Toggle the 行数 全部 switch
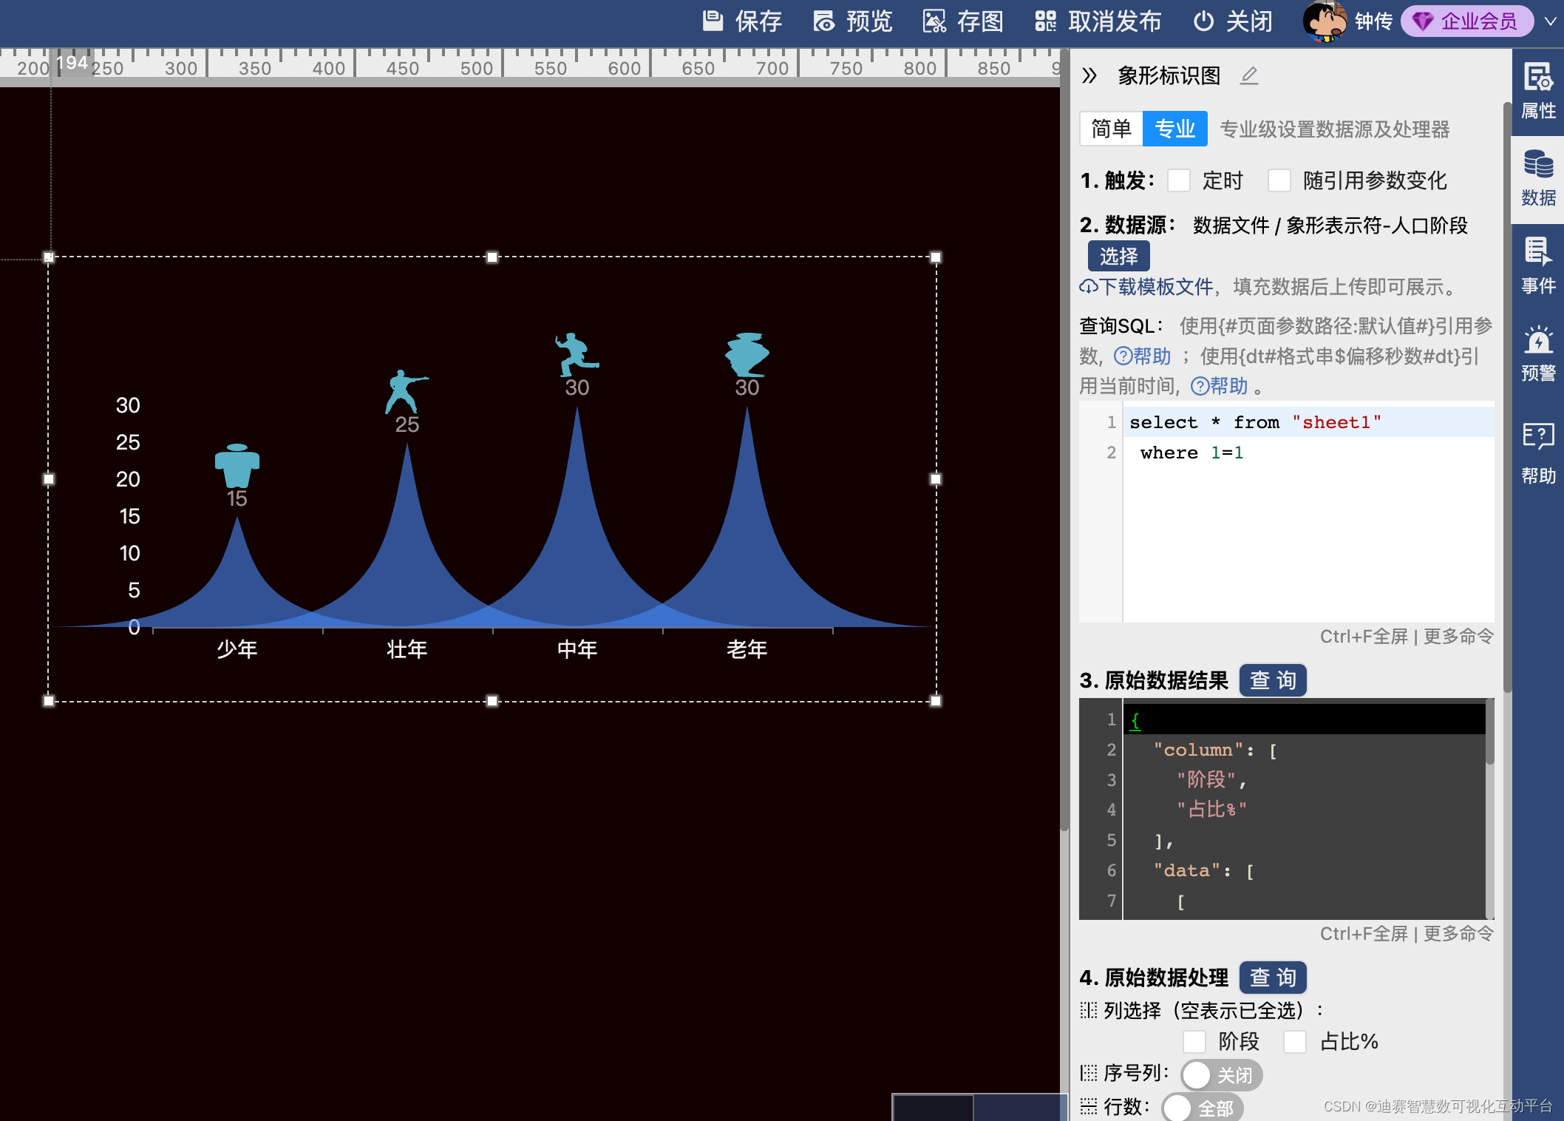Screen dimensions: 1564x1121 [x=1203, y=1107]
